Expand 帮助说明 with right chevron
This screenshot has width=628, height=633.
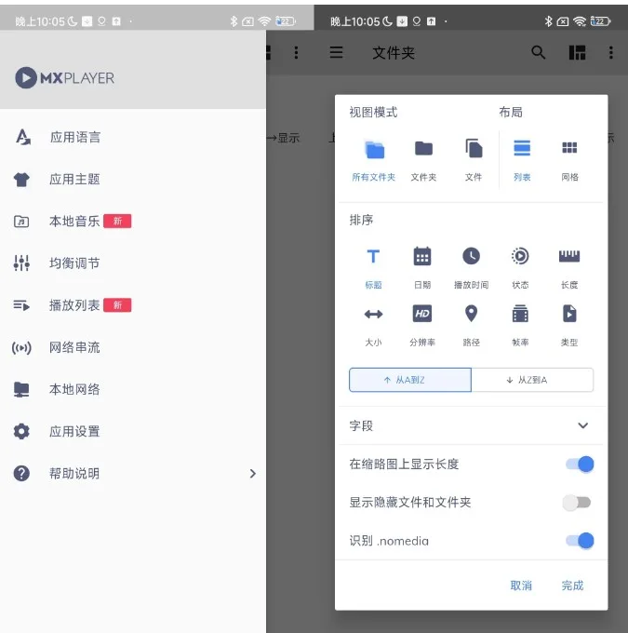coord(253,473)
